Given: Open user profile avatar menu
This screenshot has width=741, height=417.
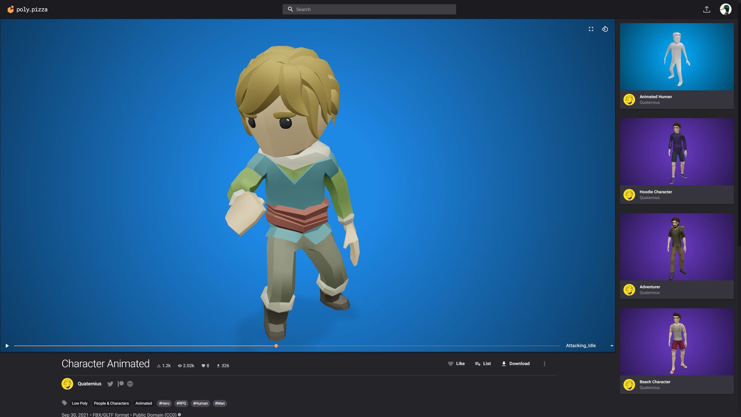Looking at the screenshot, I should [725, 9].
